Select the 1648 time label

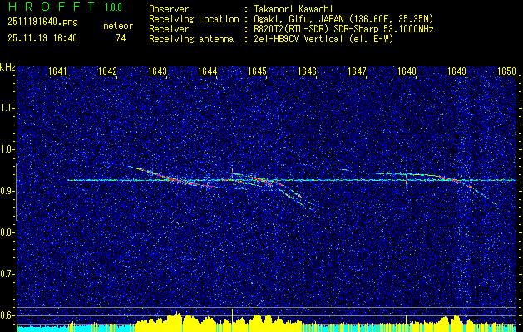click(x=407, y=71)
